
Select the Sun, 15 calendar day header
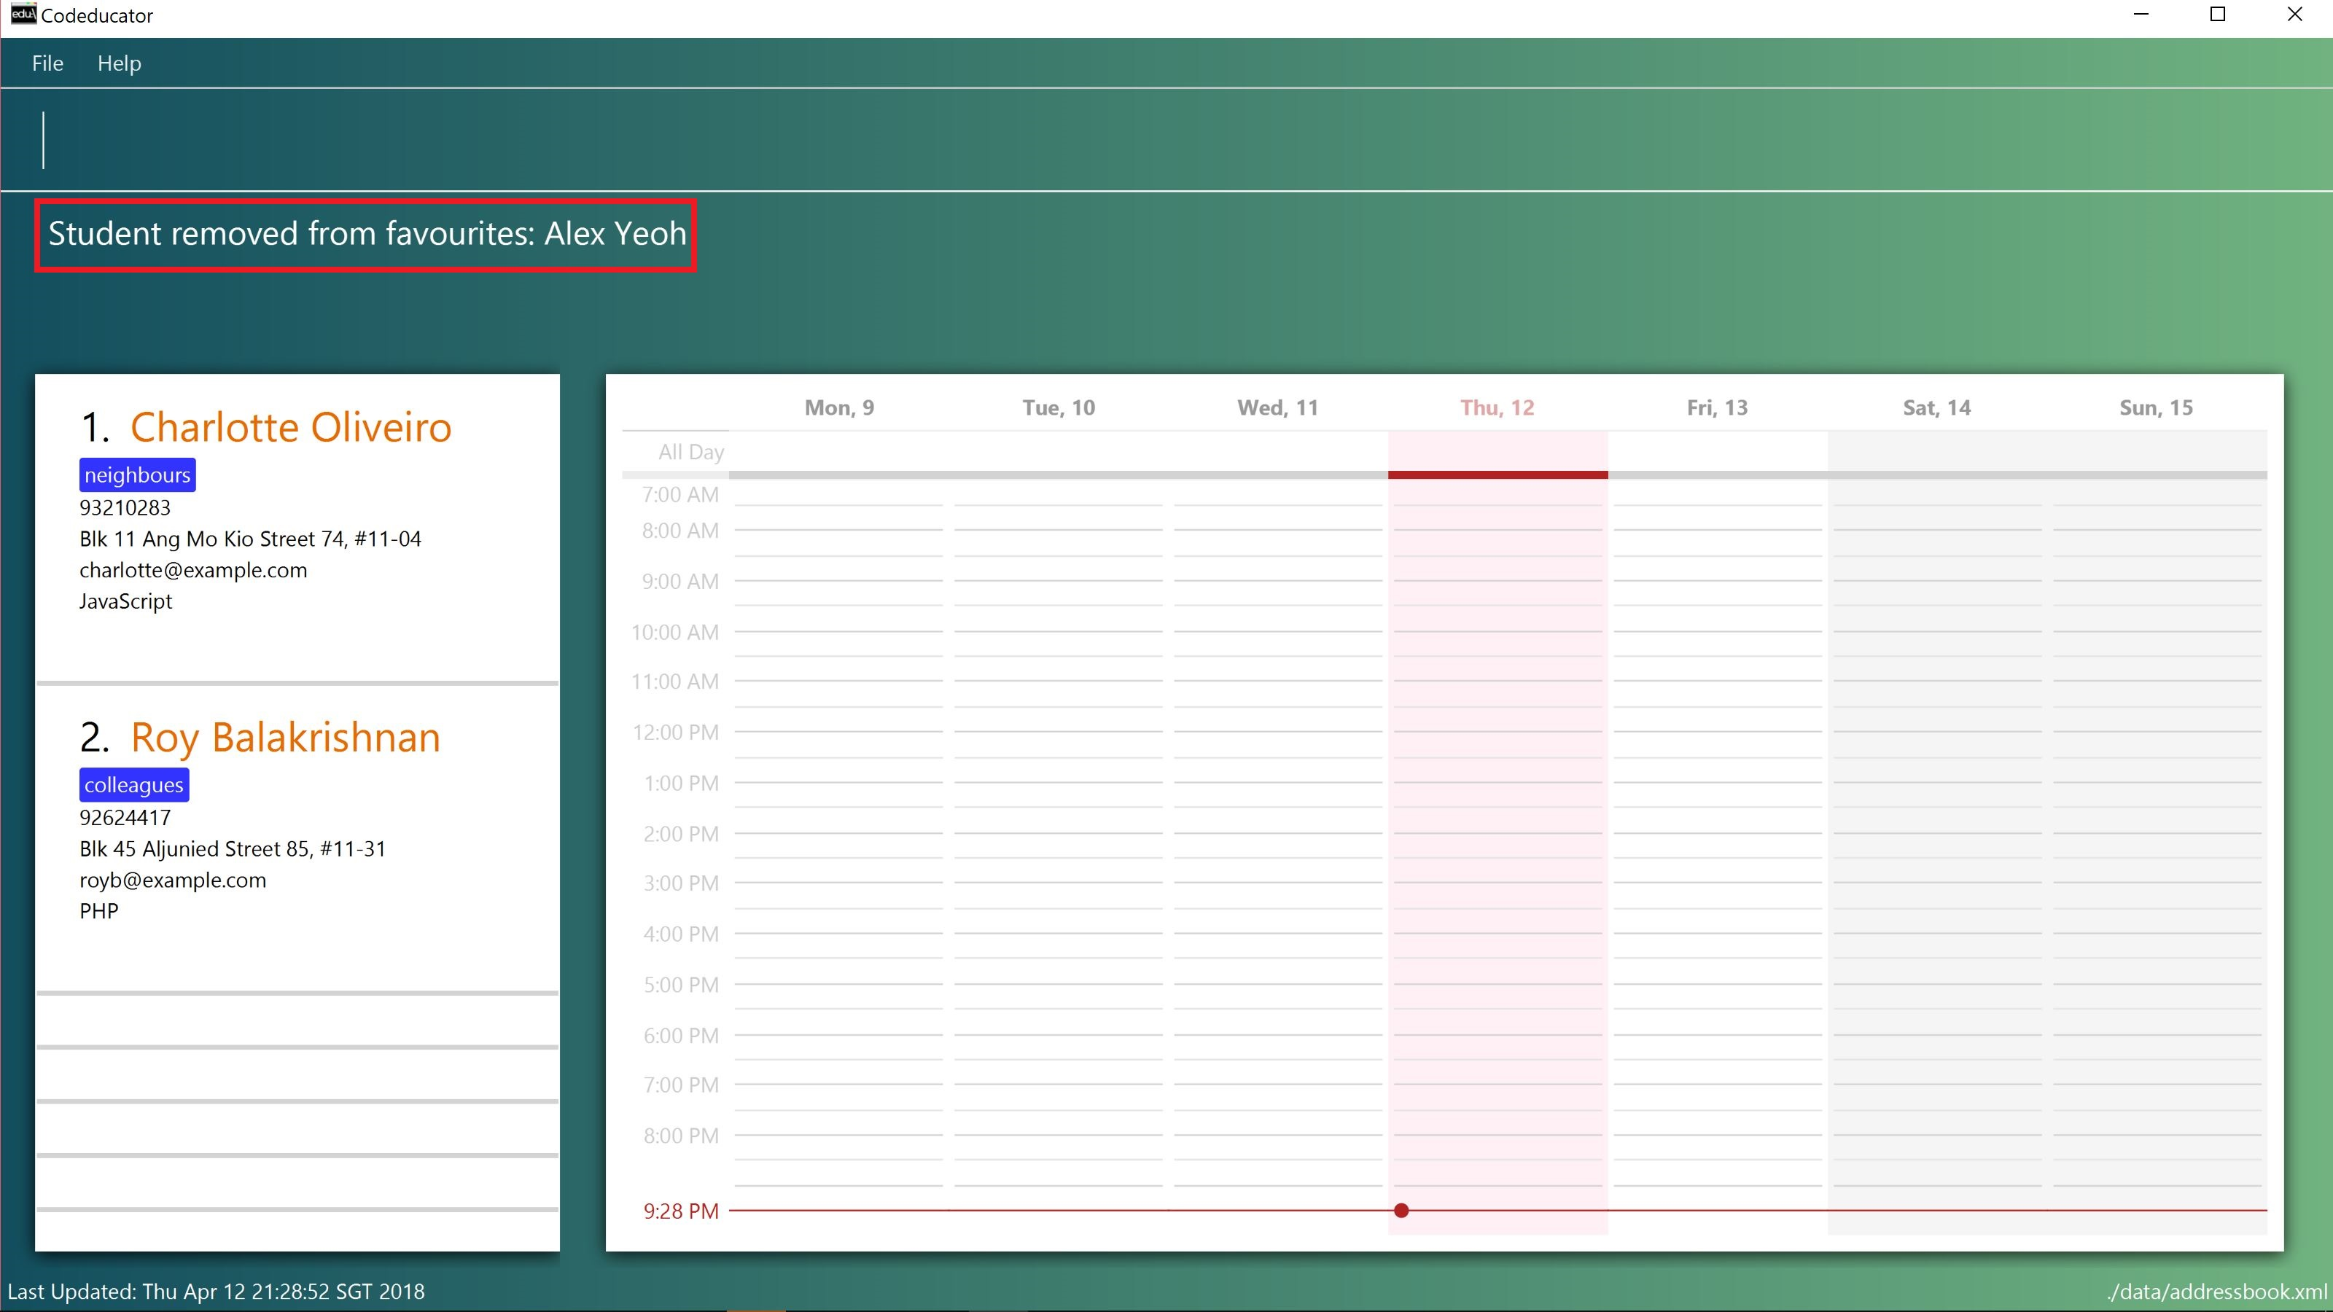point(2156,407)
